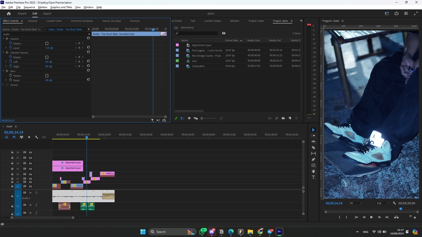
Task: Toggle Volume Bypass checkbox
Action: pos(47,43)
